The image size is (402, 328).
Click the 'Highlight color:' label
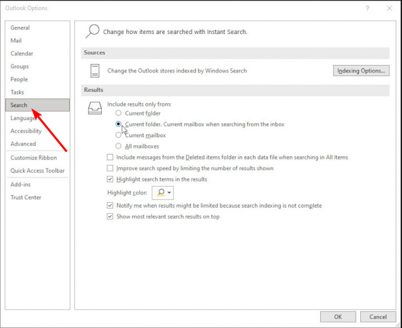127,193
